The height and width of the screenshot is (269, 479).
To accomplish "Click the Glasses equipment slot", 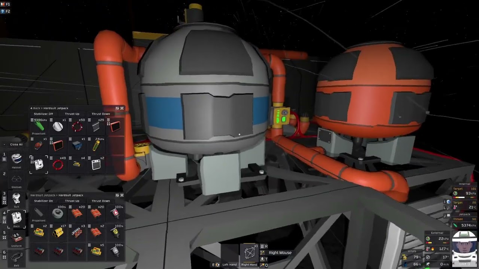I will click(16, 179).
